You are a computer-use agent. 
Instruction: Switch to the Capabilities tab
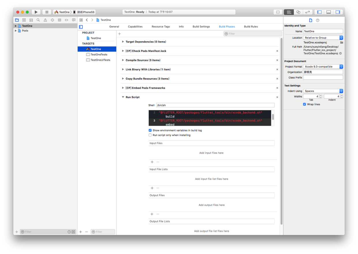[135, 27]
